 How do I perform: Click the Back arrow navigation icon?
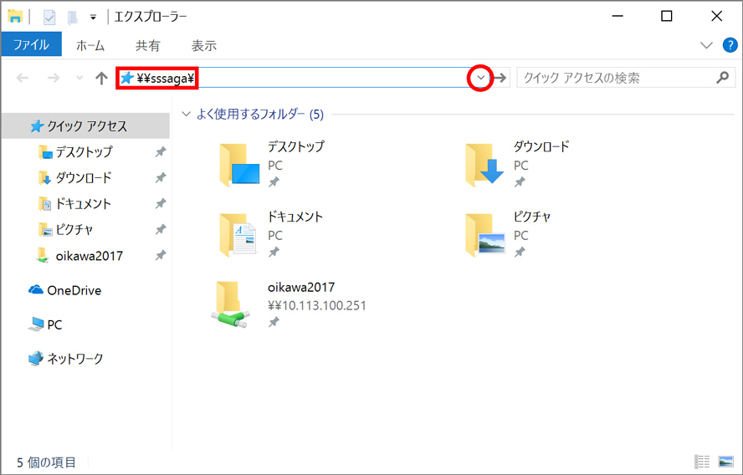[23, 78]
